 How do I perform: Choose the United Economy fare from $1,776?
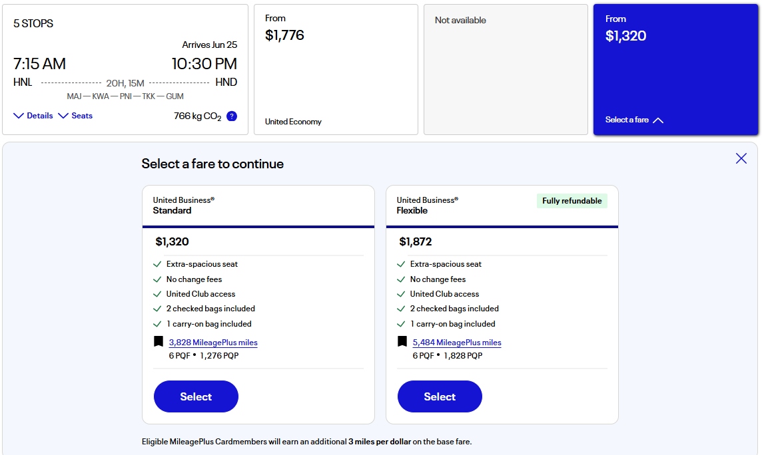(x=336, y=69)
